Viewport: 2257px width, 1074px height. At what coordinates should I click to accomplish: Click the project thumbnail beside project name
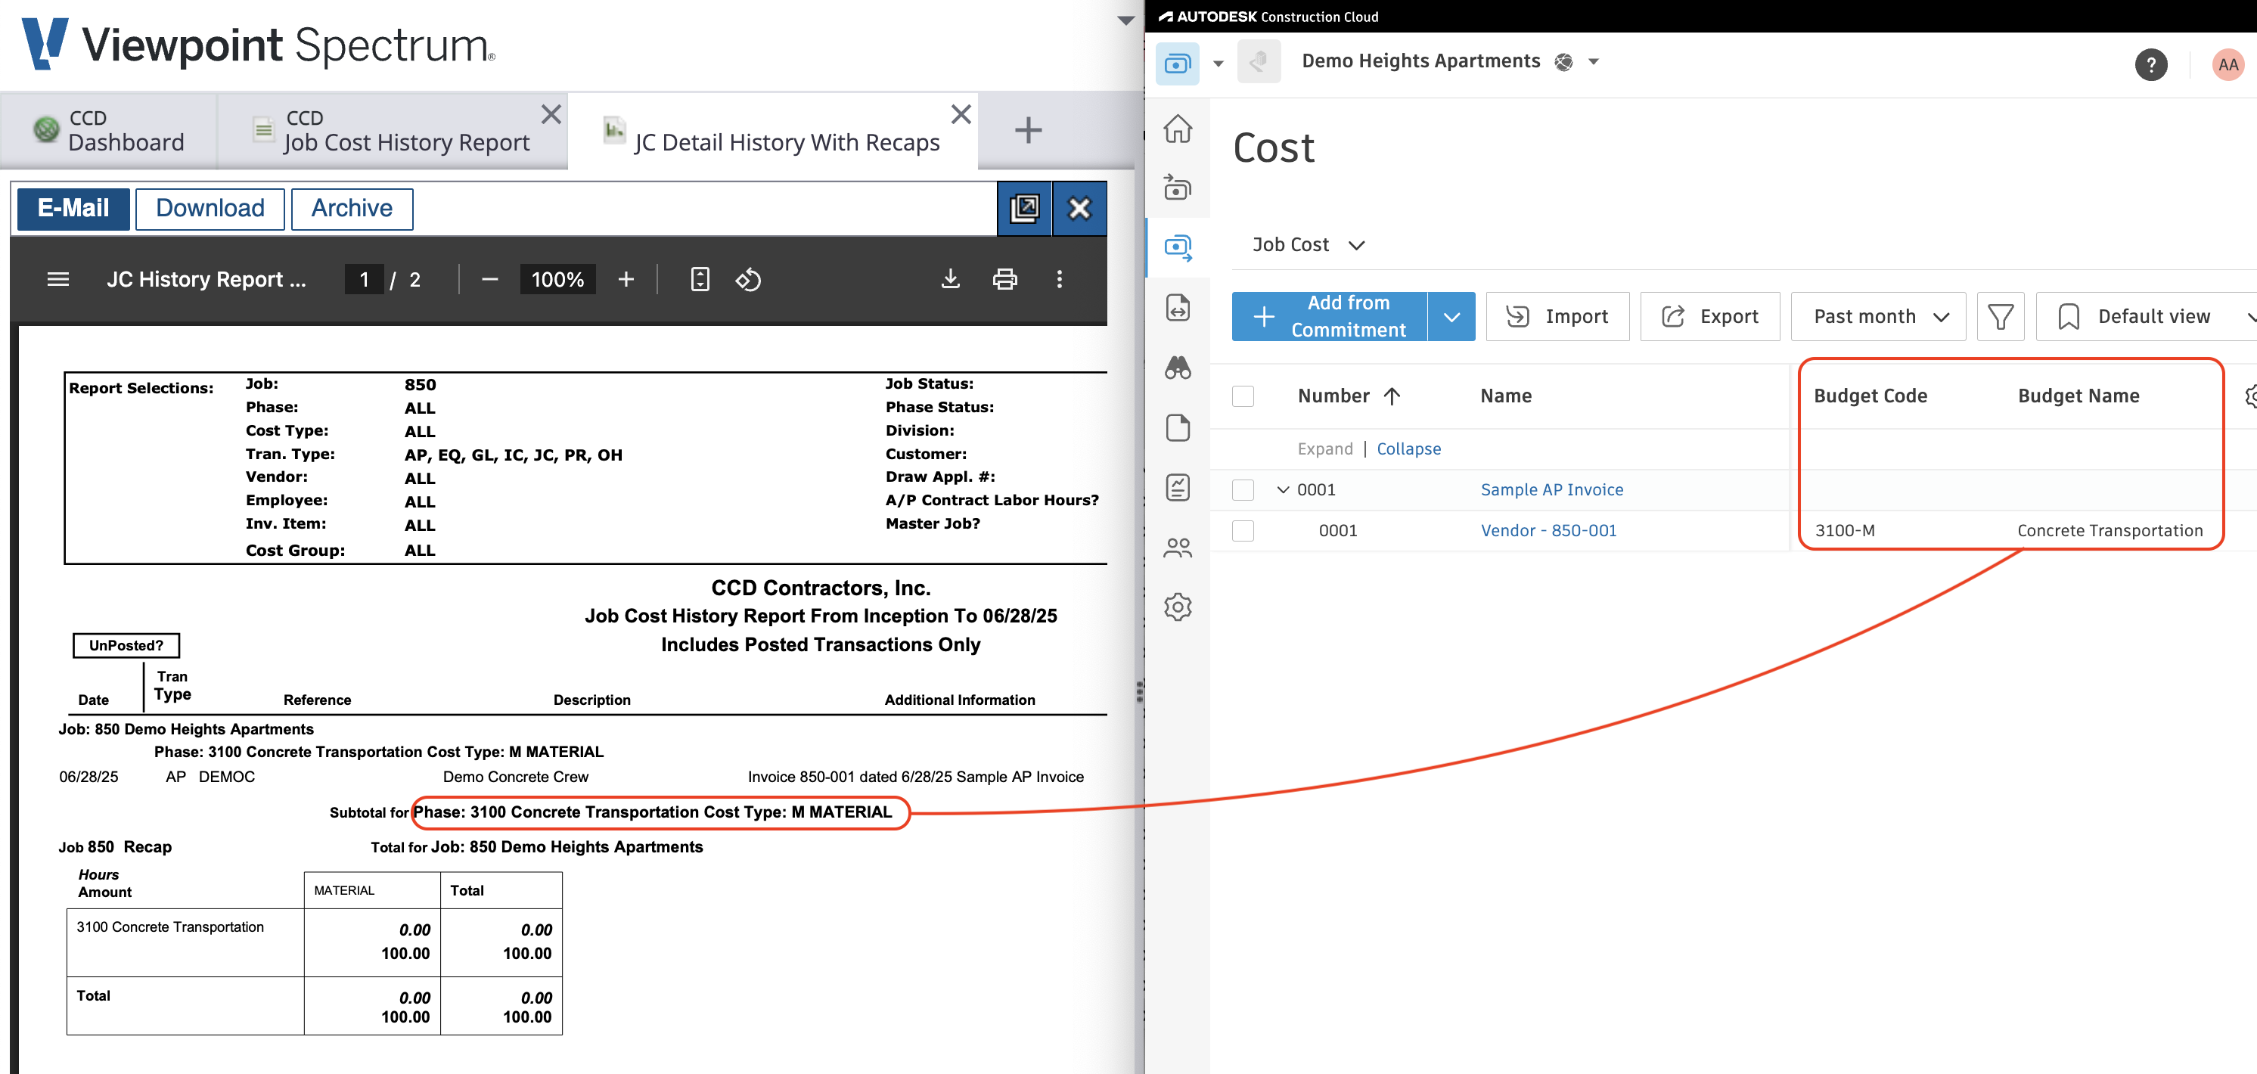point(1258,62)
